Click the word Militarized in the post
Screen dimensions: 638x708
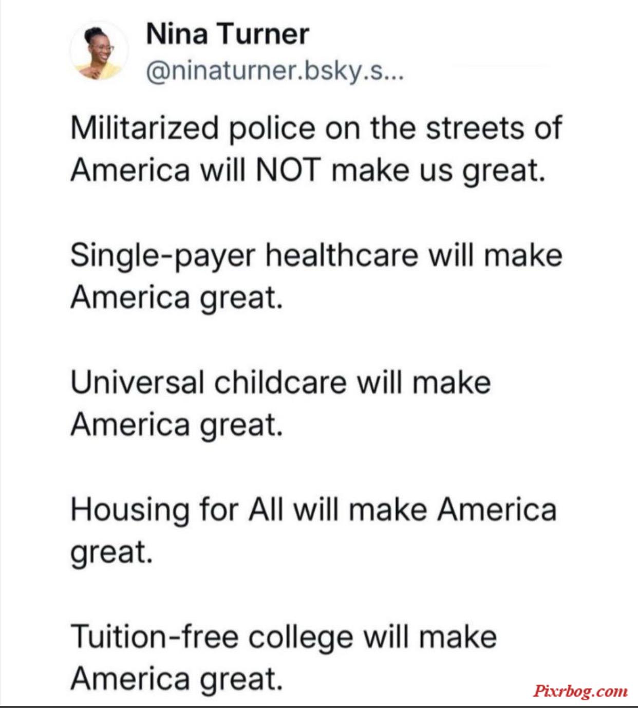tap(145, 128)
